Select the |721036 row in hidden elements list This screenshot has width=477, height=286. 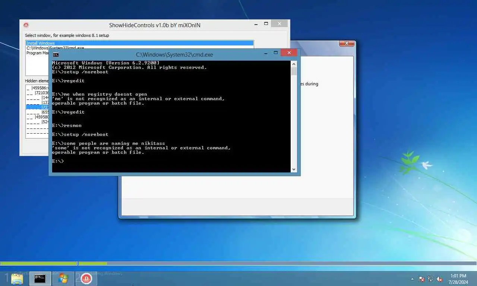[37, 93]
